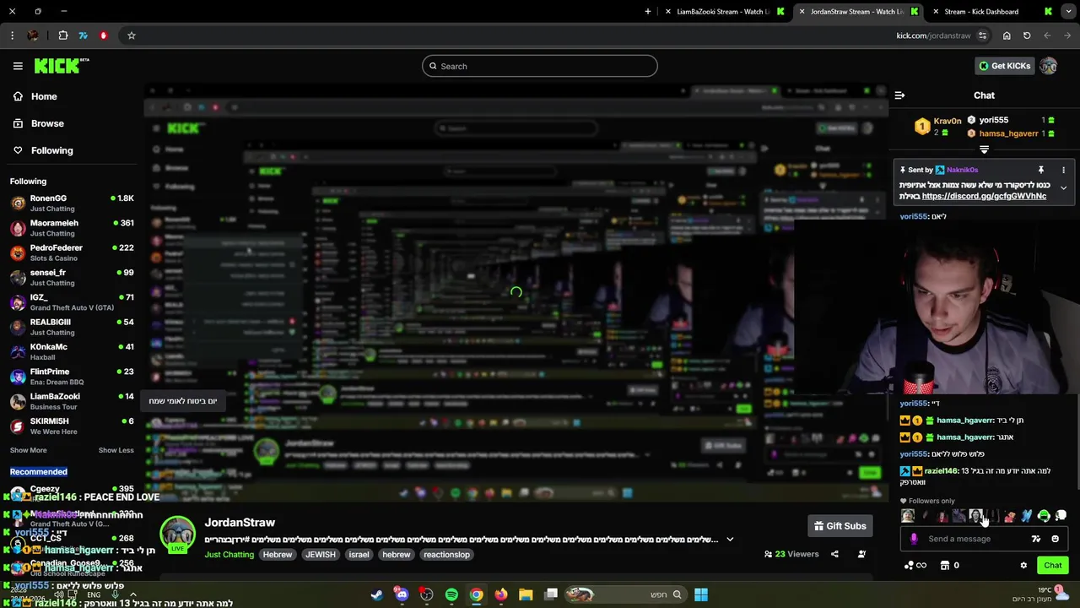
Task: Insert the blue W emote
Action: (x=1027, y=516)
